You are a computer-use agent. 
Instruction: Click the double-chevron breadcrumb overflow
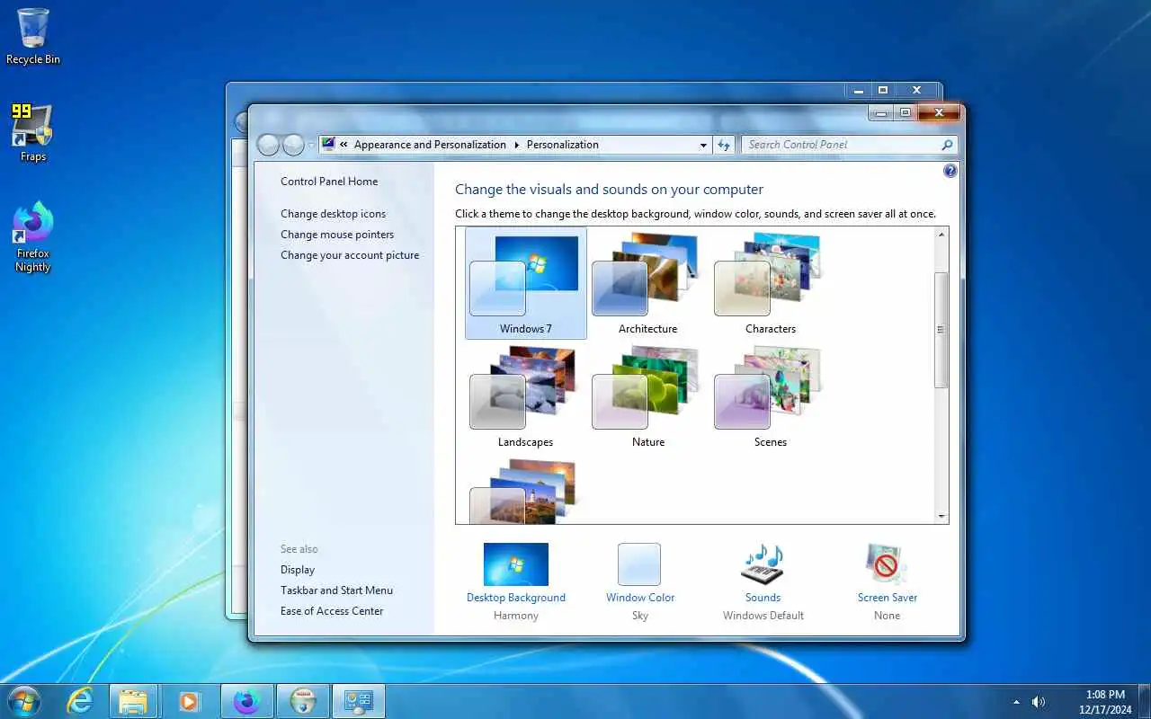pos(344,145)
